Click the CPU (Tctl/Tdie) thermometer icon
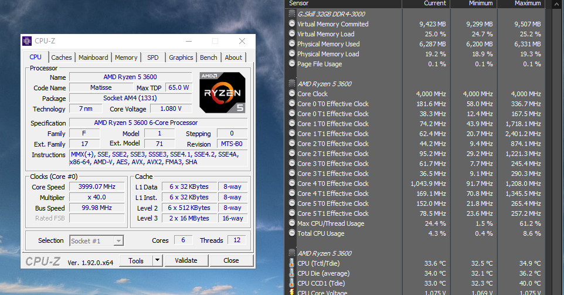The width and height of the screenshot is (564, 295). pos(292,263)
